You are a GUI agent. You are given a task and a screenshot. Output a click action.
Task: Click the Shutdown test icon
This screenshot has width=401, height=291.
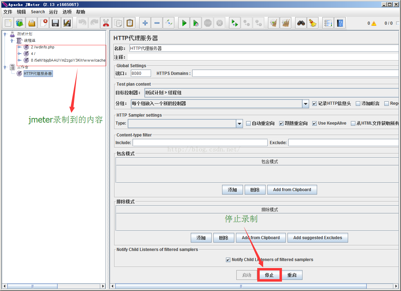(219, 23)
